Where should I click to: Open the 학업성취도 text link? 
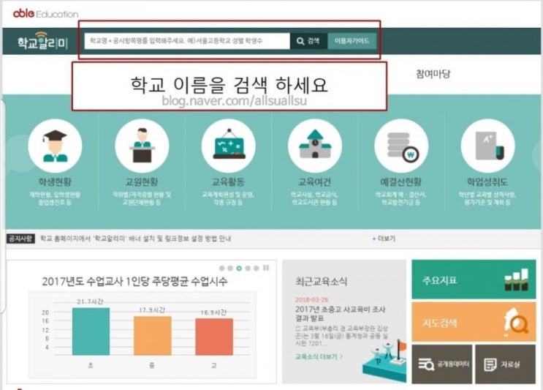click(x=487, y=182)
